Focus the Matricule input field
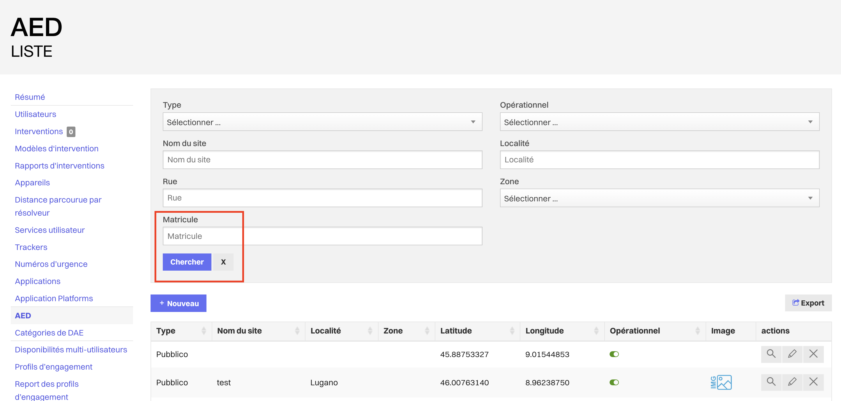The height and width of the screenshot is (401, 841). tap(322, 236)
